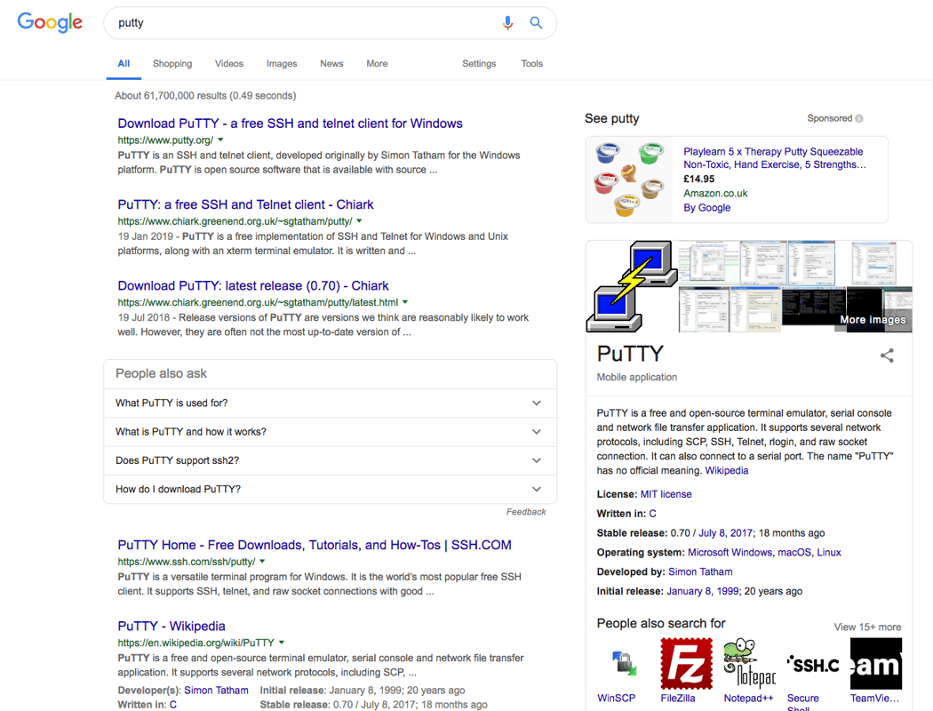This screenshot has height=711, width=933.
Task: Click the blue search magnifier icon
Action: (x=536, y=22)
